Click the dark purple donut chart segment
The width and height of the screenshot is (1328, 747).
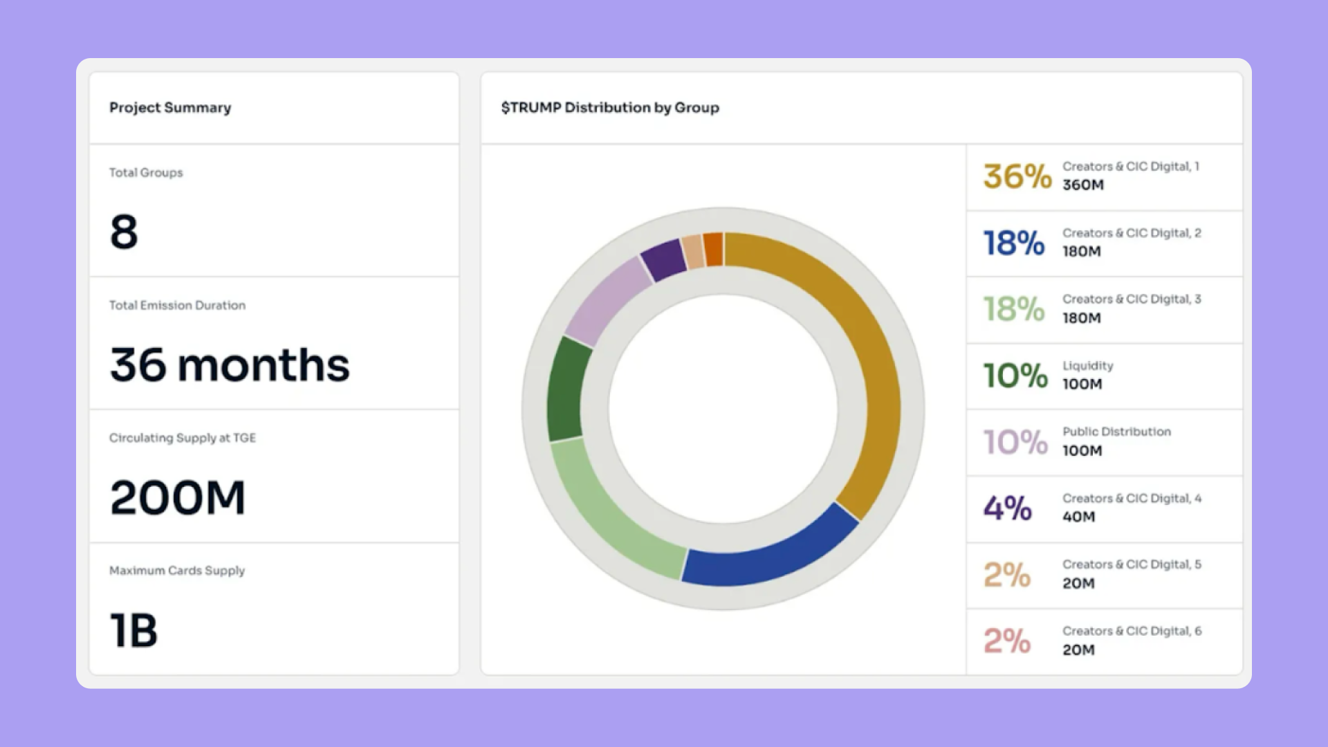click(663, 259)
